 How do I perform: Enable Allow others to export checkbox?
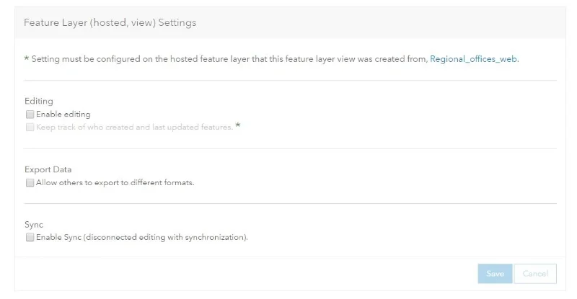(30, 183)
